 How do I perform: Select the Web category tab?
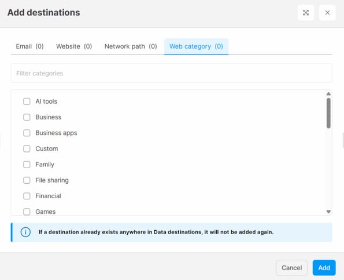[196, 46]
